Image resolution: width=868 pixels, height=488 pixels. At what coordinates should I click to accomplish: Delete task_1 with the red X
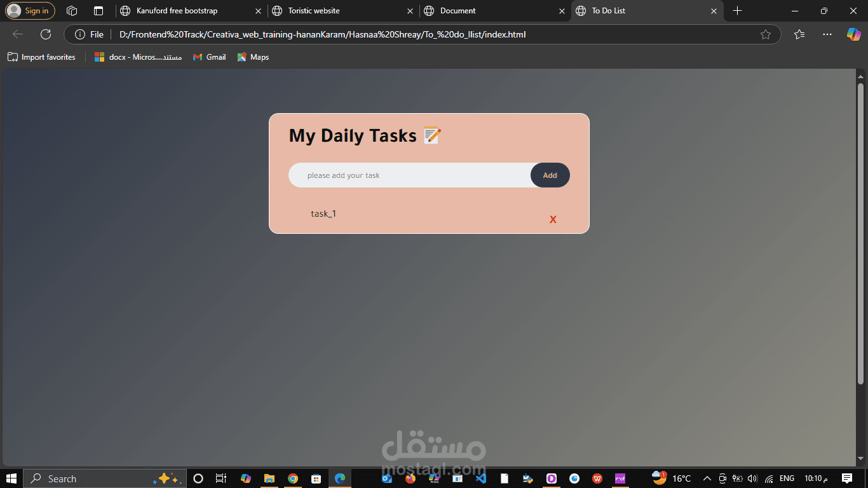(553, 219)
